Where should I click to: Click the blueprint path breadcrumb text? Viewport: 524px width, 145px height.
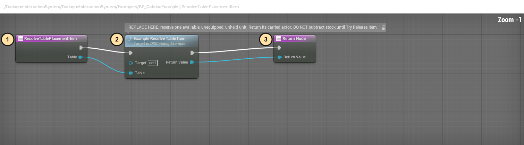click(x=121, y=7)
